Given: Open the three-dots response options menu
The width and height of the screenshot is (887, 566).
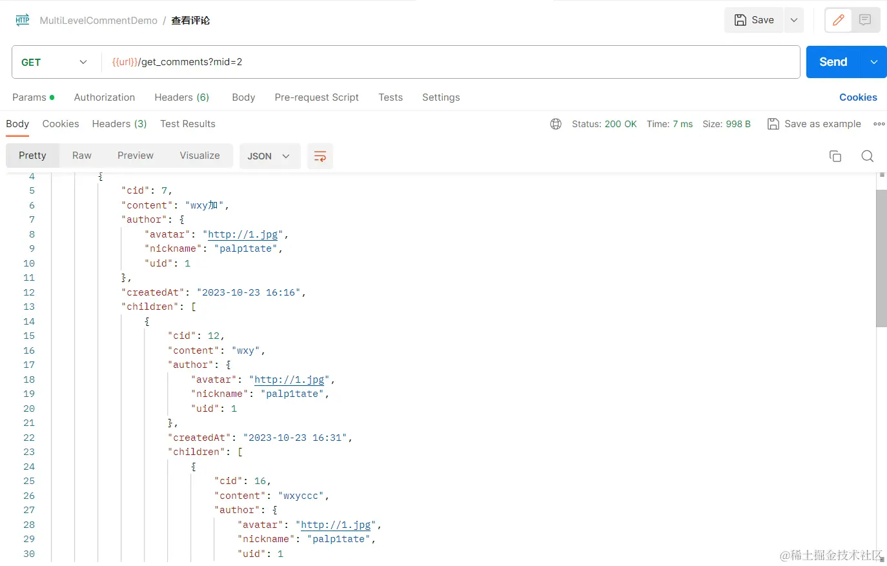Looking at the screenshot, I should coord(879,124).
